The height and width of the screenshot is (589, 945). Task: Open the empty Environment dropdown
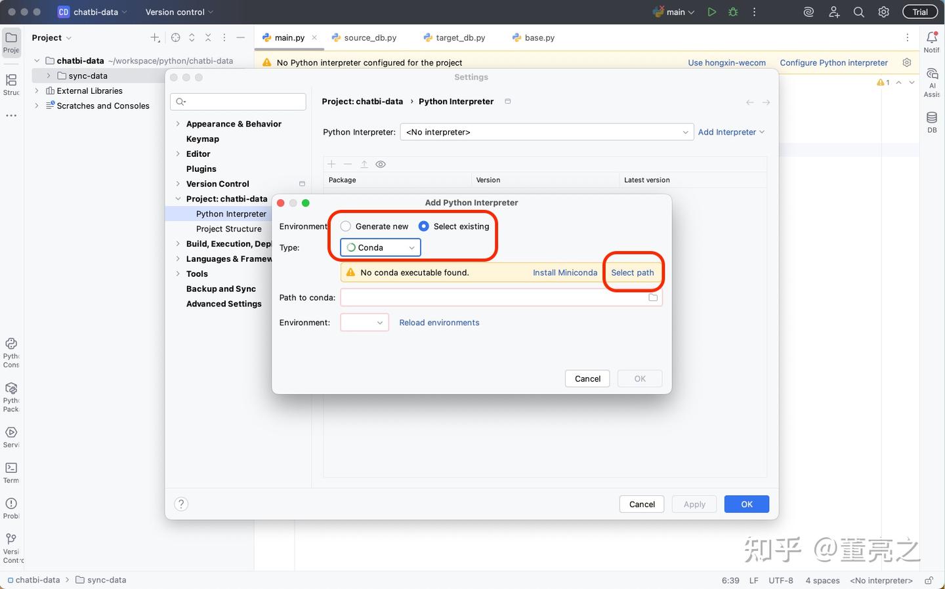tap(364, 323)
